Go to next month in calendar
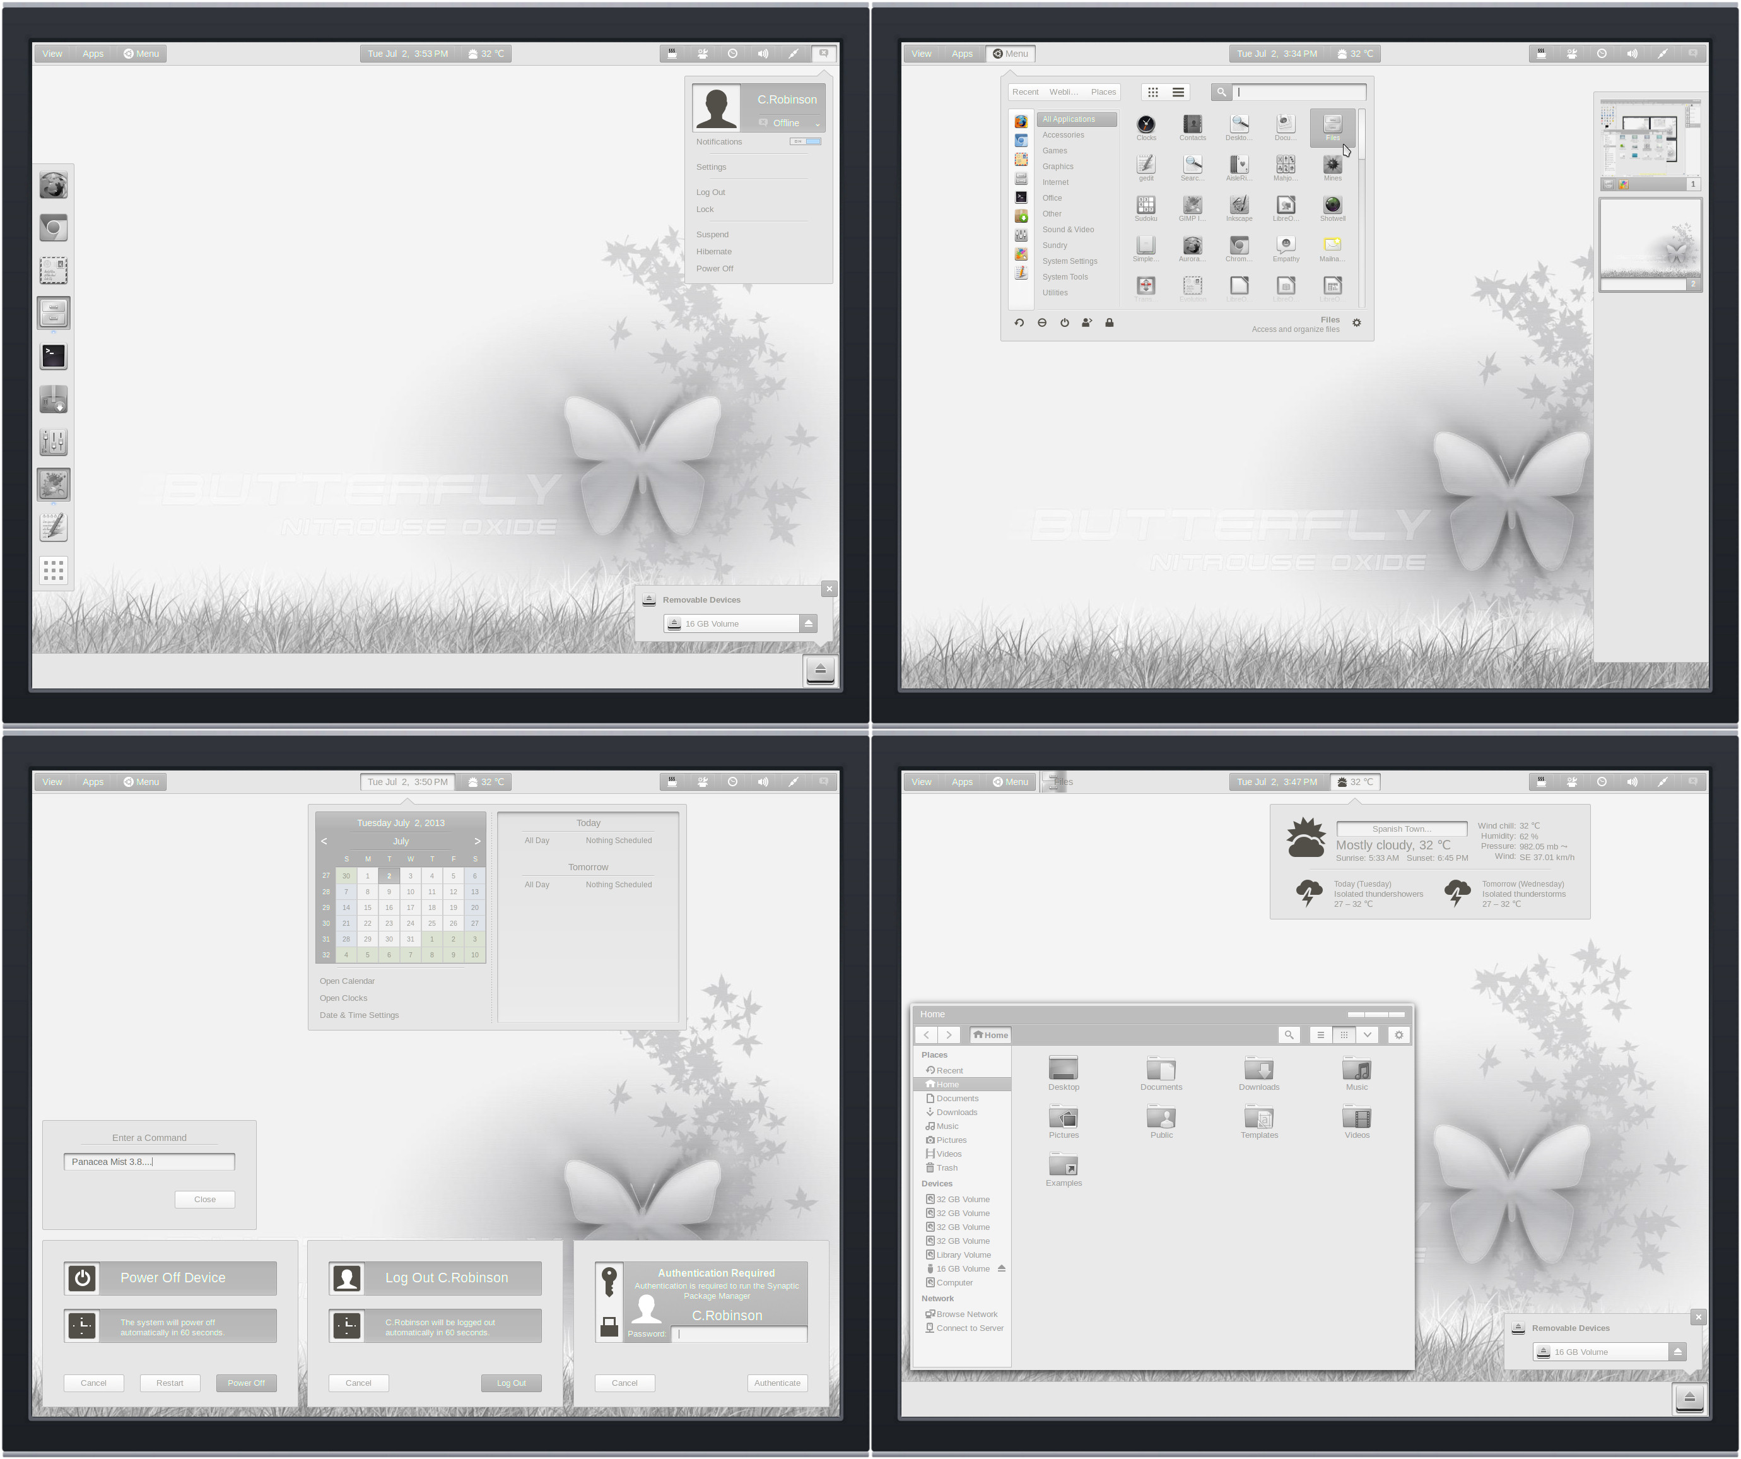The height and width of the screenshot is (1459, 1741). pyautogui.click(x=477, y=841)
